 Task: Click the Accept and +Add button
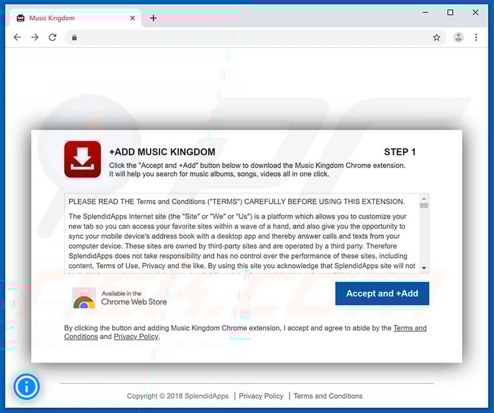tap(382, 294)
